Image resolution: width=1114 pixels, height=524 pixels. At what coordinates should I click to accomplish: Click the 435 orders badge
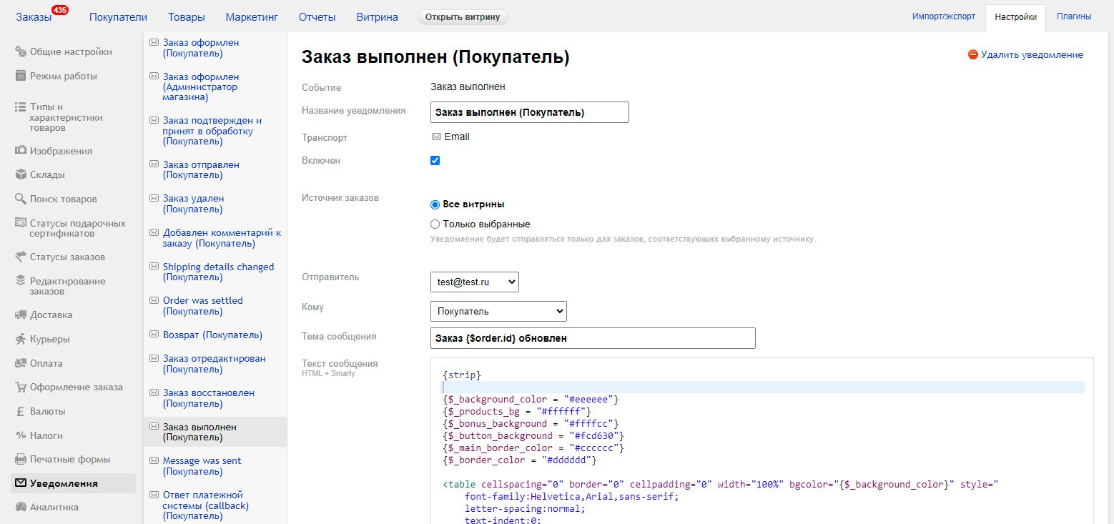point(60,10)
